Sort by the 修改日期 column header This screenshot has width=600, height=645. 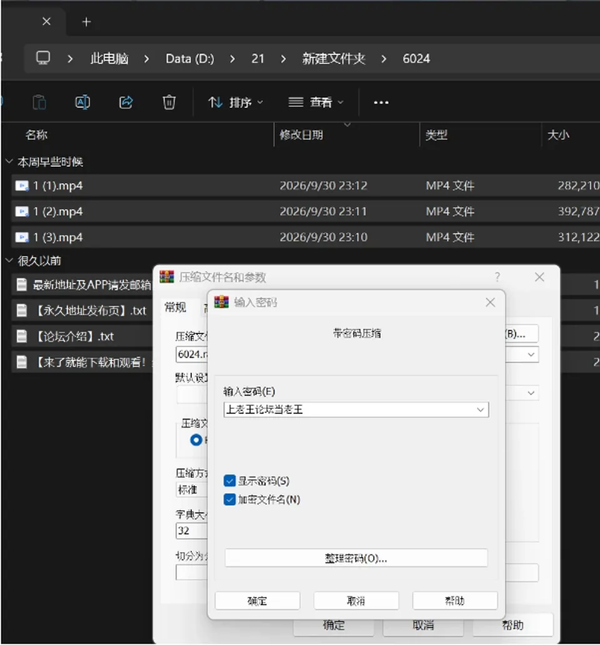[301, 134]
